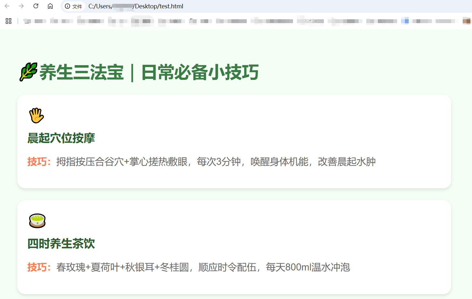This screenshot has width=472, height=299.
Task: Select the heading 四时养生茶饮
Action: [x=61, y=244]
